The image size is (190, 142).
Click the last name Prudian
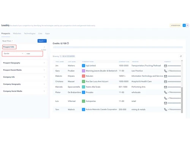click(x=71, y=71)
